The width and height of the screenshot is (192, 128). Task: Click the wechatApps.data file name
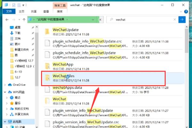pos(67,88)
